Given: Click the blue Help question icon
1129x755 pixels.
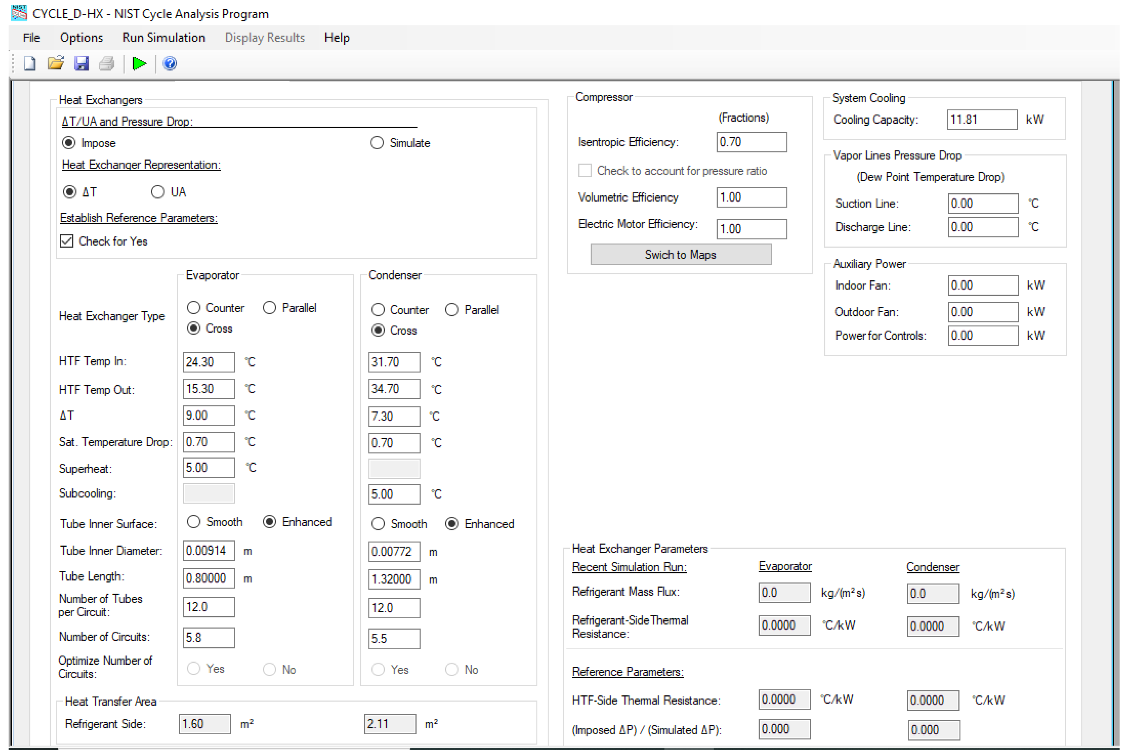Looking at the screenshot, I should [x=169, y=63].
